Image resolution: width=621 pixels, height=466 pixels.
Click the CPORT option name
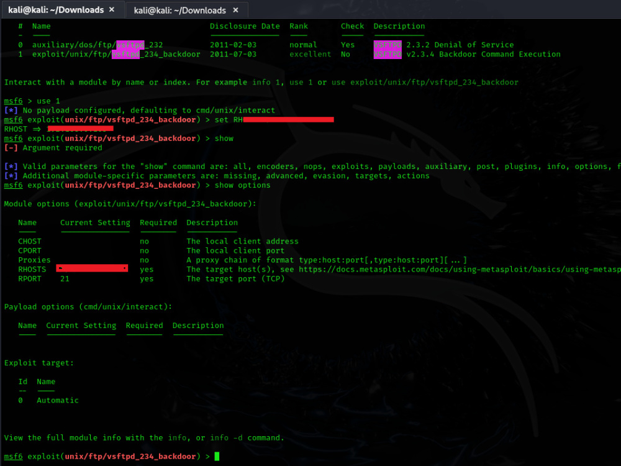[x=30, y=251]
